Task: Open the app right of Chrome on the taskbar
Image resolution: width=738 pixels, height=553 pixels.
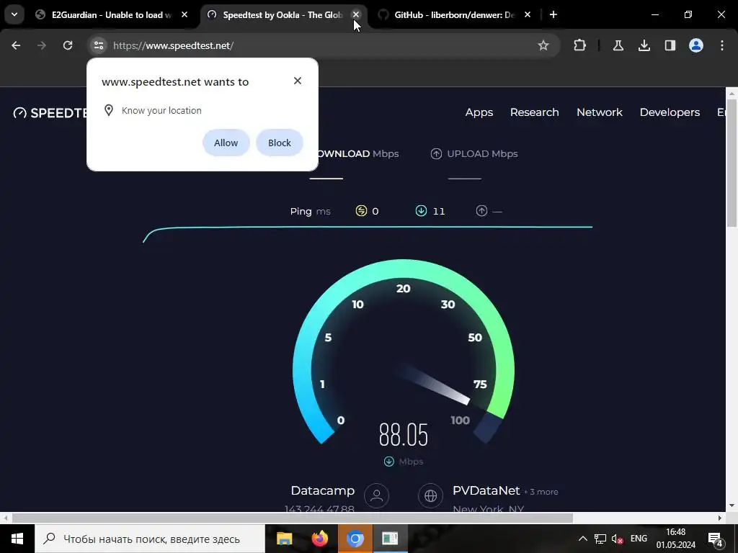Action: coord(390,539)
